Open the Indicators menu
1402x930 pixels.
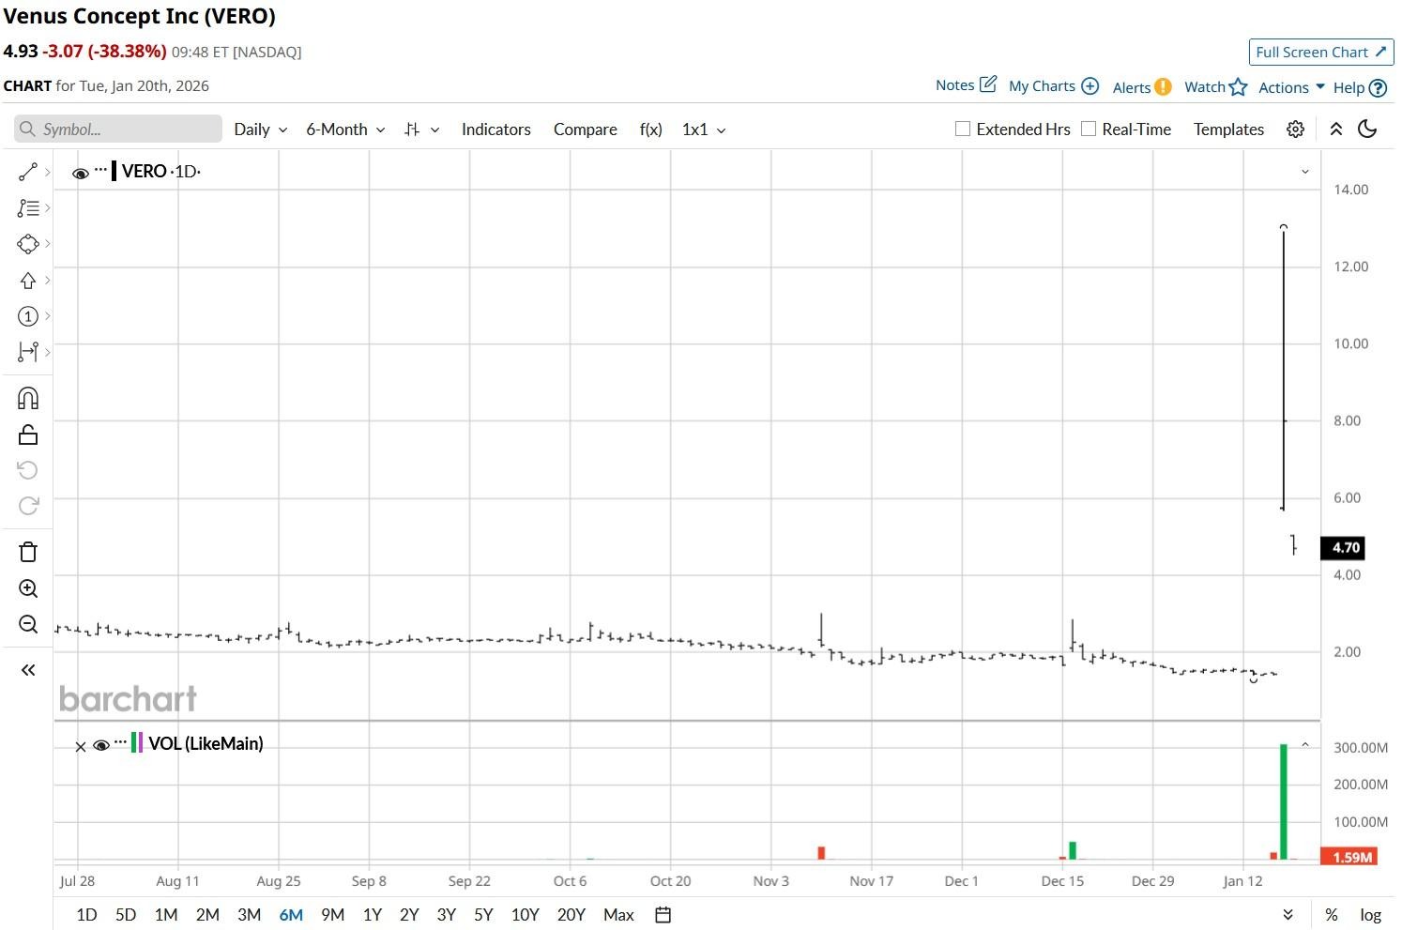[496, 130]
